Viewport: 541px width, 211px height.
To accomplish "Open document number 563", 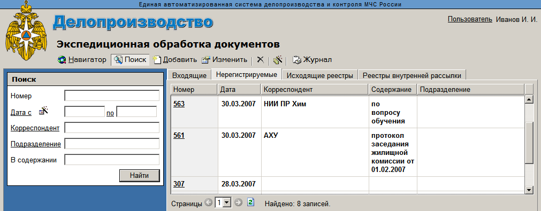I will coord(179,104).
